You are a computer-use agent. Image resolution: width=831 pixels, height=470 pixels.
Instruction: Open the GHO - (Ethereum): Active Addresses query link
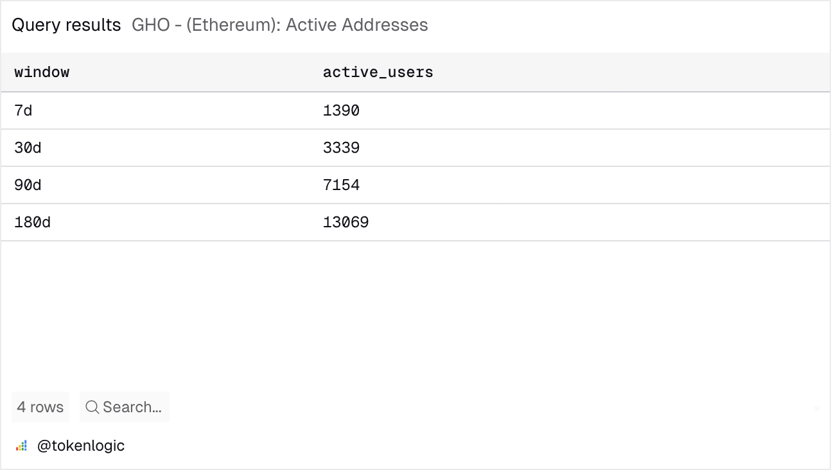click(279, 25)
